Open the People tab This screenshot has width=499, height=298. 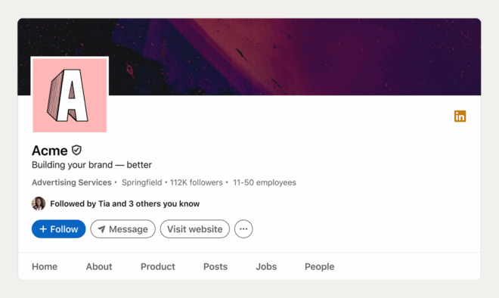coord(320,266)
